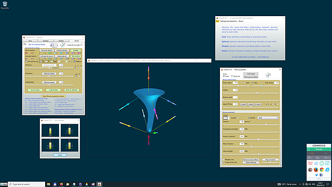The width and height of the screenshot is (332, 187).
Task: Select the Custom colour radio button
Action: point(238,118)
